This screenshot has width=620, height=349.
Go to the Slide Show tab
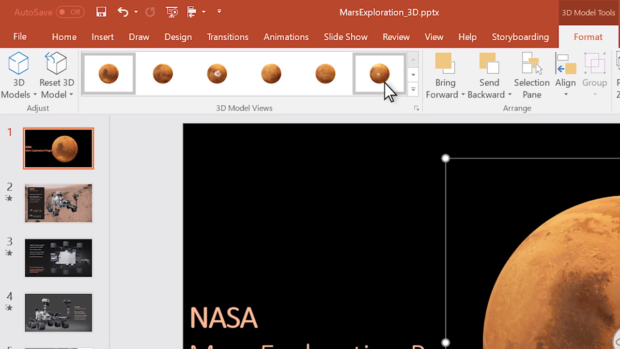point(346,37)
